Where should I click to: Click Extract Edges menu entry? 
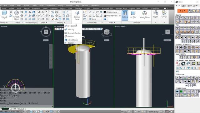click(x=73, y=40)
